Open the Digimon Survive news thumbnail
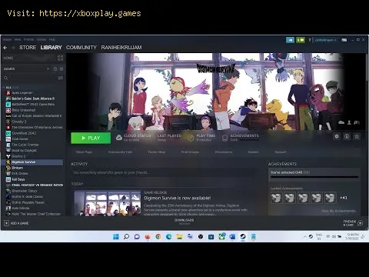The height and width of the screenshot is (277, 369). tap(108, 203)
